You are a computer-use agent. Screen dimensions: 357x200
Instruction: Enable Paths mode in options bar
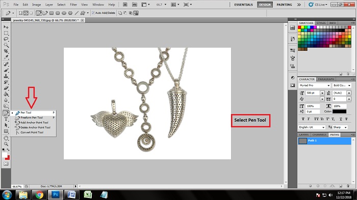[26, 13]
